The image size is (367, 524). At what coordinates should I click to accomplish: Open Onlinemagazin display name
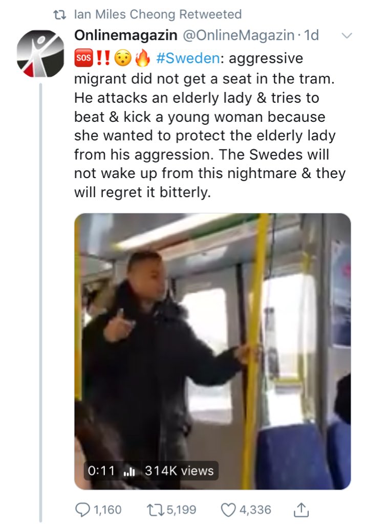(126, 35)
